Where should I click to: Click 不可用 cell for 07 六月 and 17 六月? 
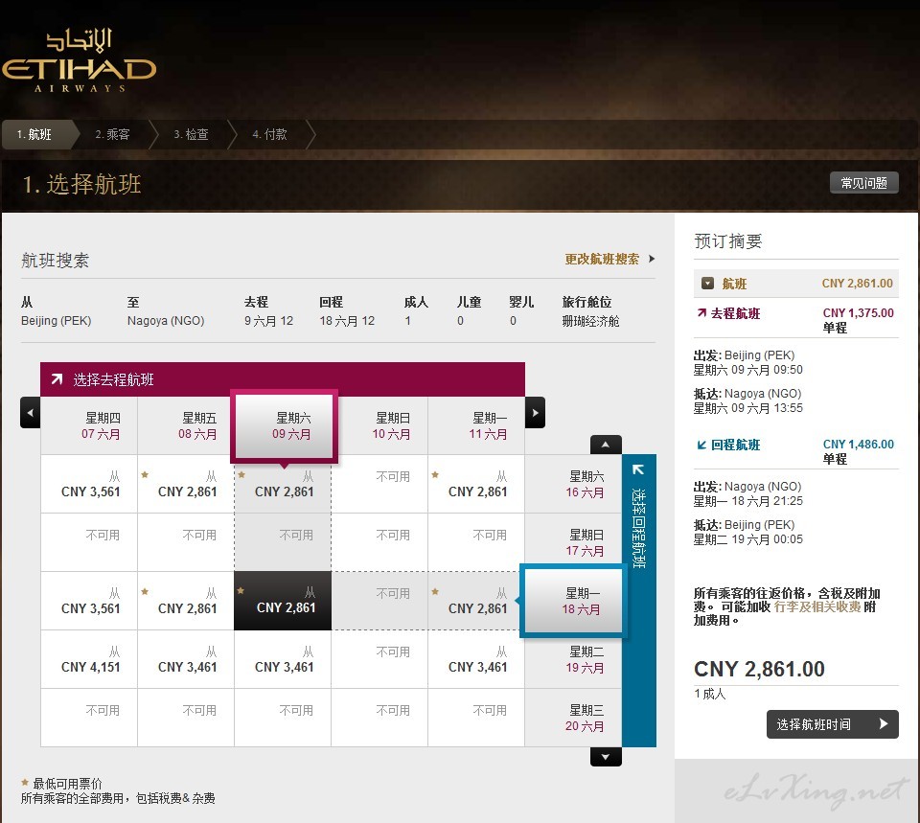(x=89, y=542)
